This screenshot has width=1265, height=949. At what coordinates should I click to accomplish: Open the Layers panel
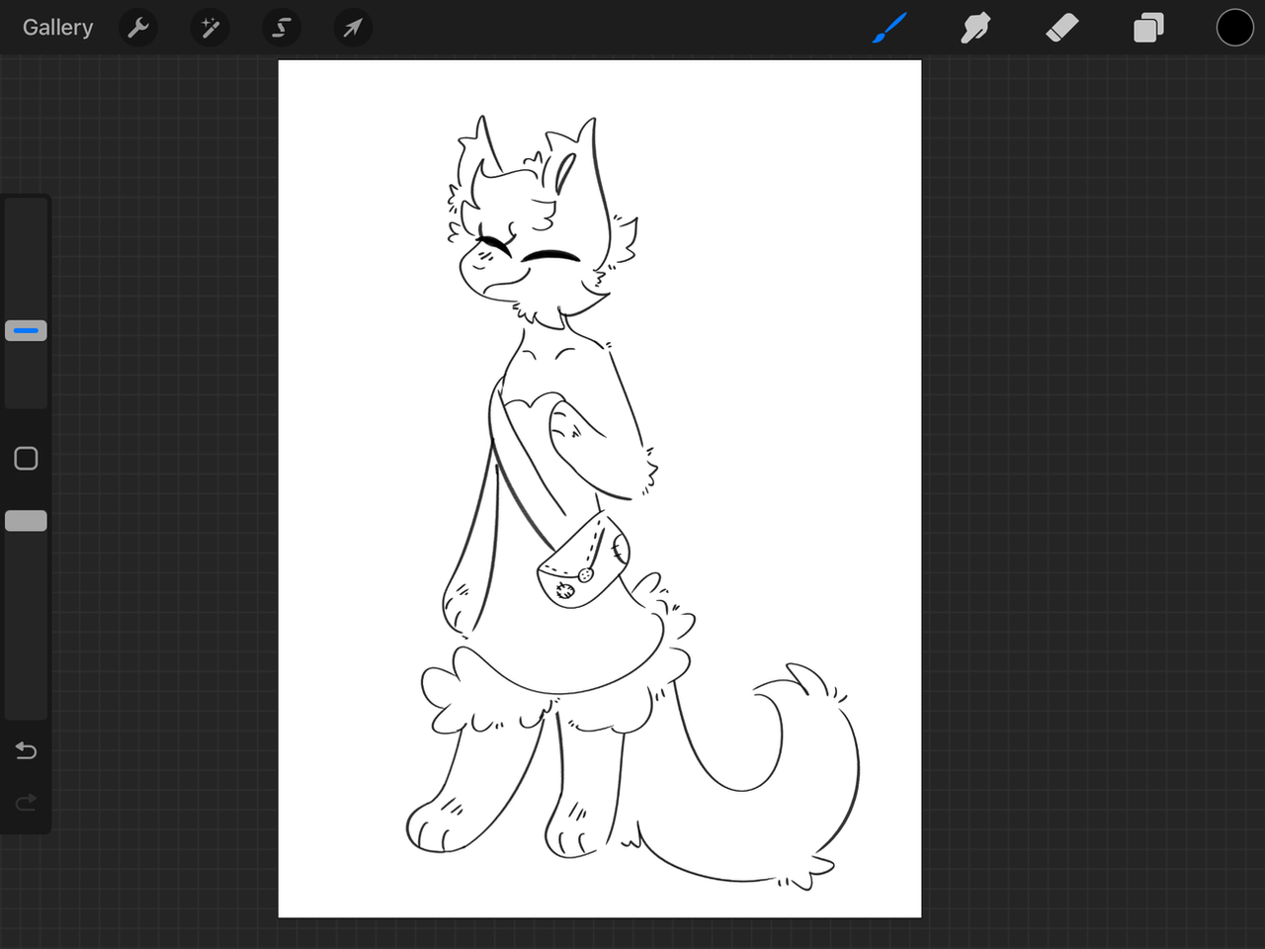(1148, 28)
